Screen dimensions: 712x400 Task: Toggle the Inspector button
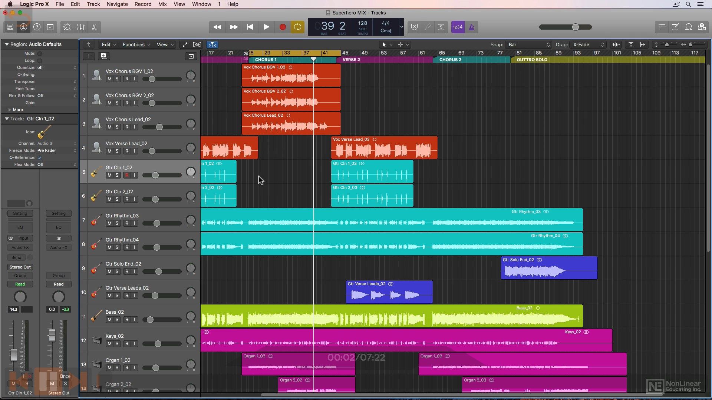23,27
